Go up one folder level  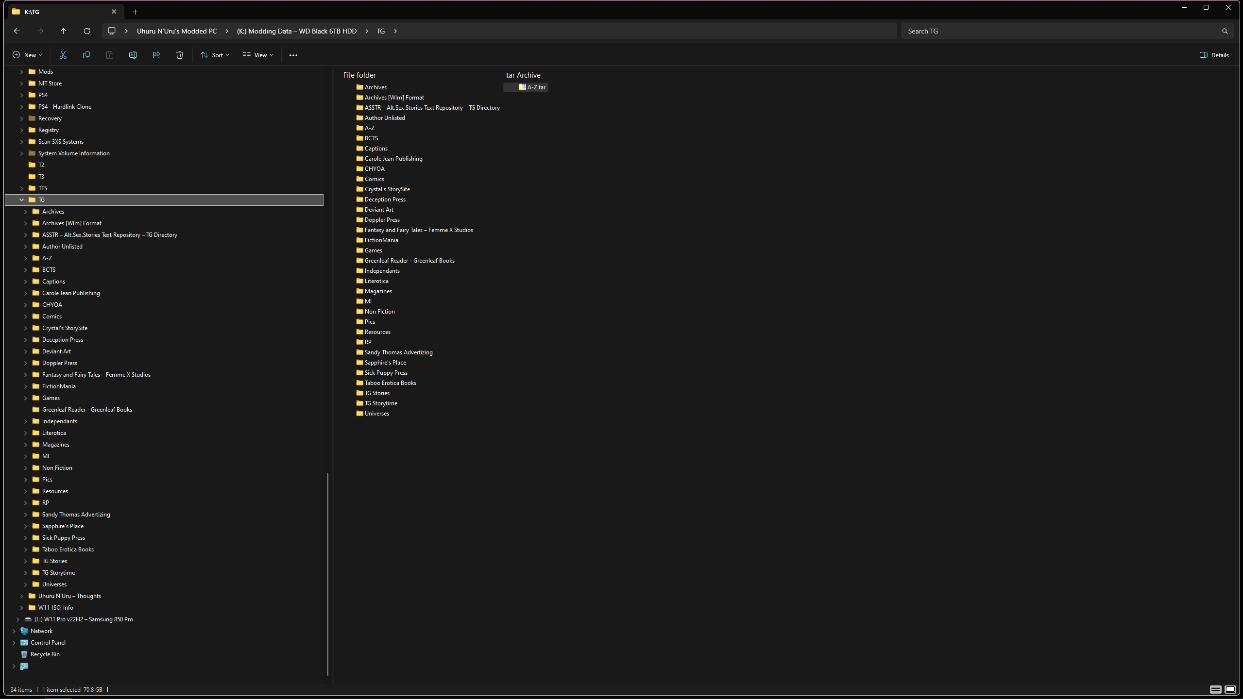64,31
